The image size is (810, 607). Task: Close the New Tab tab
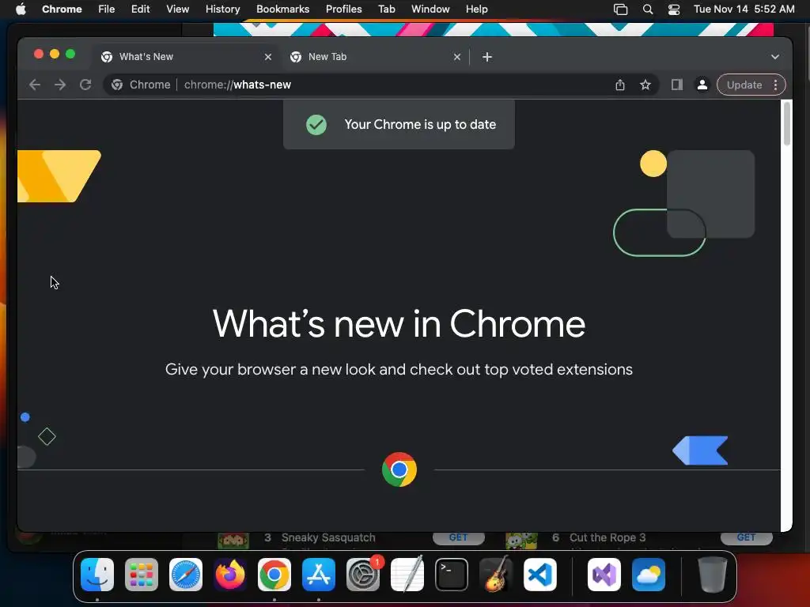pyautogui.click(x=456, y=57)
